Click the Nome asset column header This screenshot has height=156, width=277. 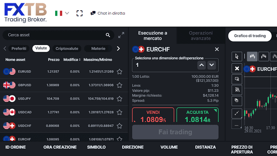[16, 60]
